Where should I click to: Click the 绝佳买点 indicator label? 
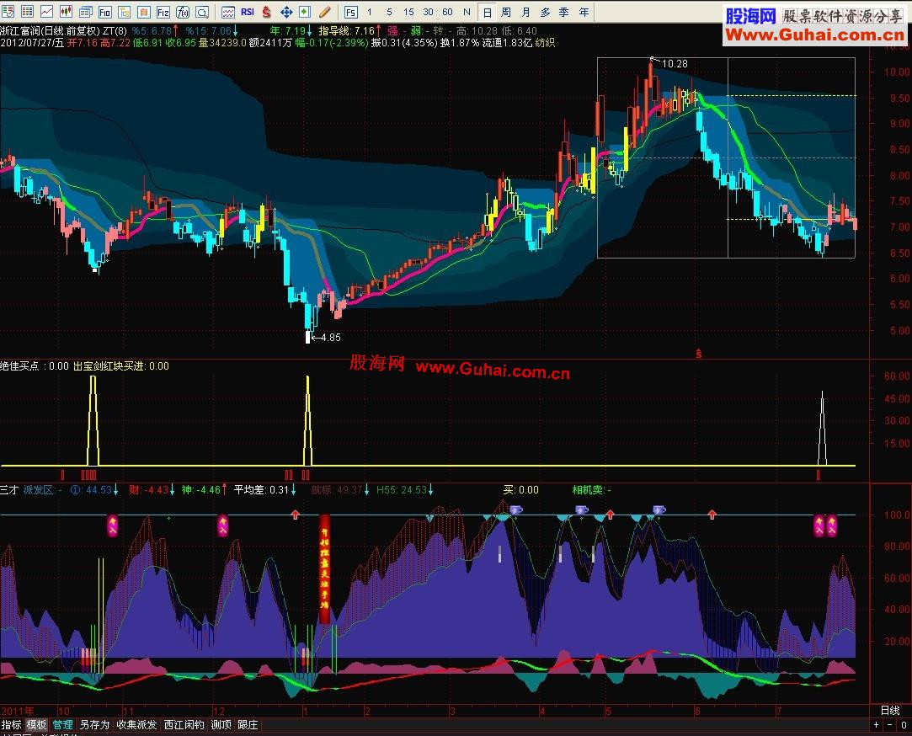pos(19,366)
